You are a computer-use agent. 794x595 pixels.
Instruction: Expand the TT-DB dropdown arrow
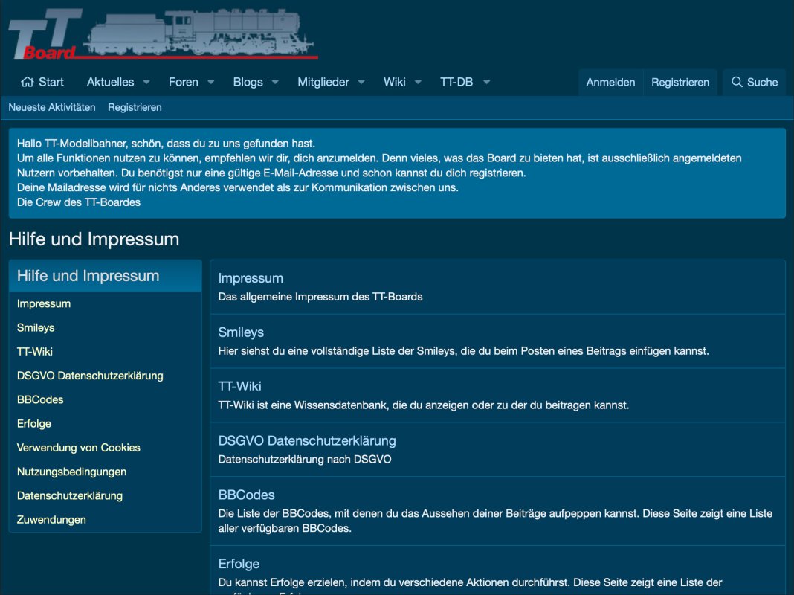486,82
